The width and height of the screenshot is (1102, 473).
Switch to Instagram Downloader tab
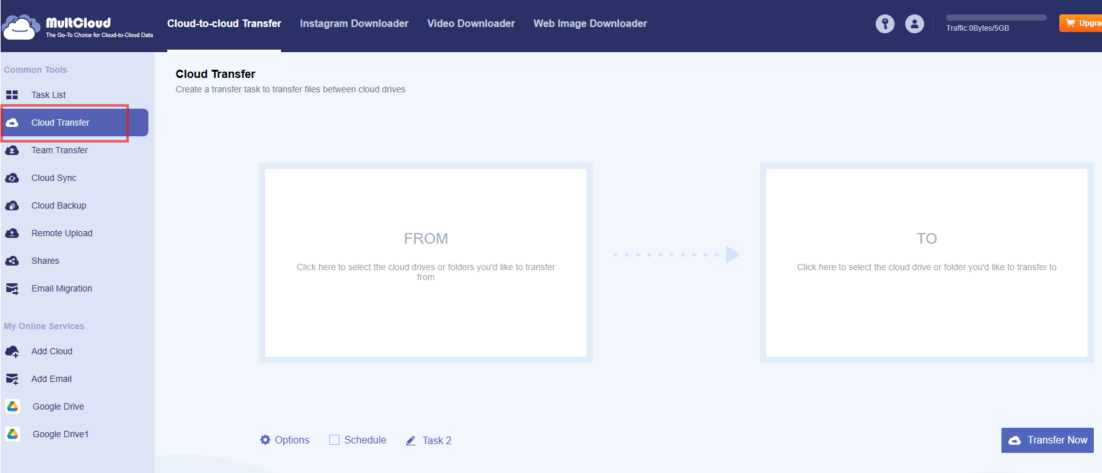(x=354, y=23)
